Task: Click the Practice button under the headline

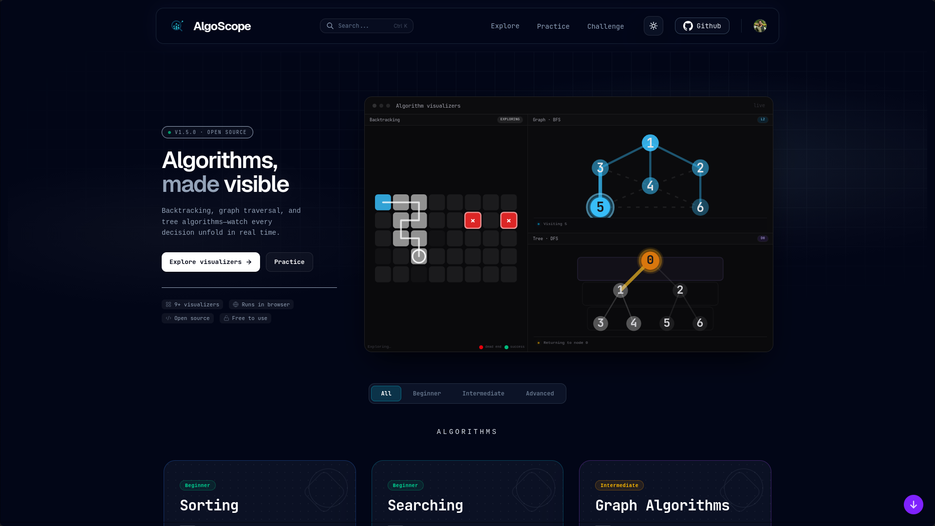Action: pyautogui.click(x=289, y=262)
